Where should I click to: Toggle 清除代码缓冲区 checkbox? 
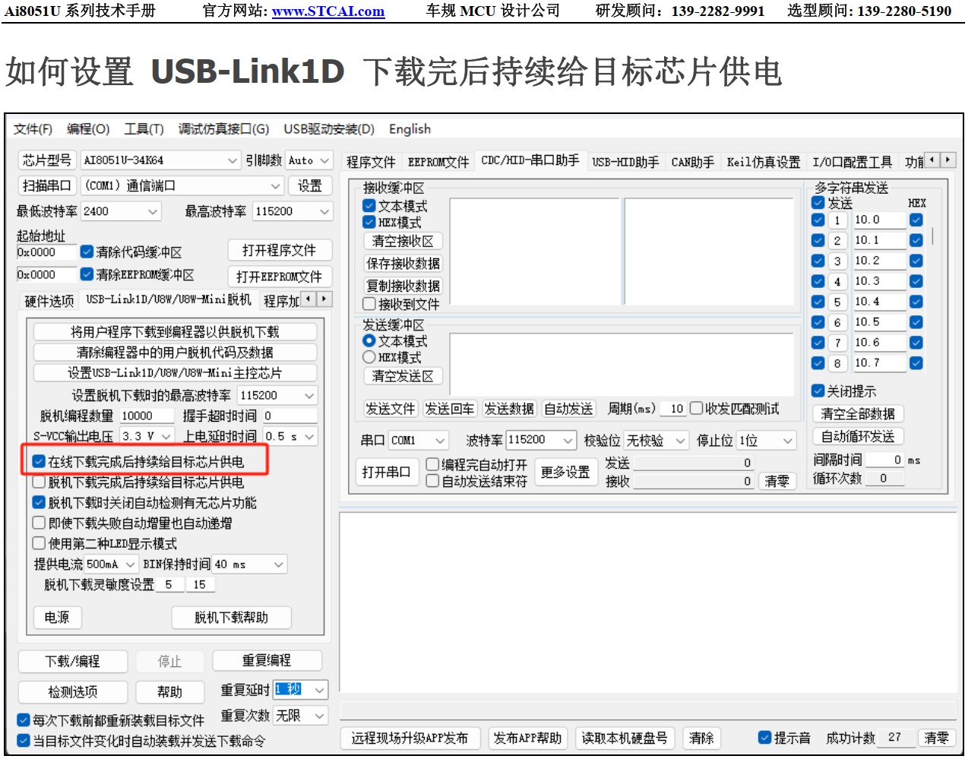pos(87,251)
